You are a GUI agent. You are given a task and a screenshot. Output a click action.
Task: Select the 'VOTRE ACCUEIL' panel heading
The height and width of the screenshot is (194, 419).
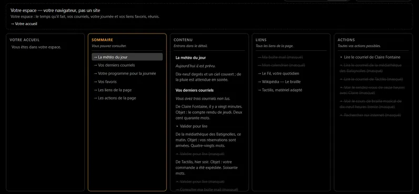(25, 40)
